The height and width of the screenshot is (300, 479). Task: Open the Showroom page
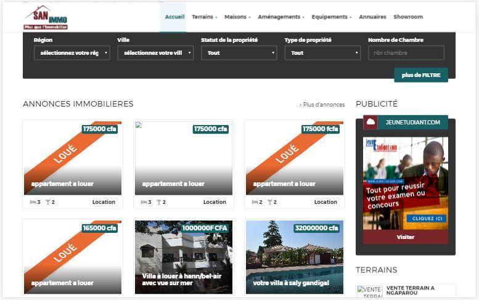[x=408, y=17]
